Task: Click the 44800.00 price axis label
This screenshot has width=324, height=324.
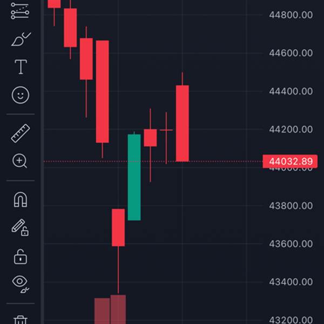Action: pyautogui.click(x=291, y=15)
